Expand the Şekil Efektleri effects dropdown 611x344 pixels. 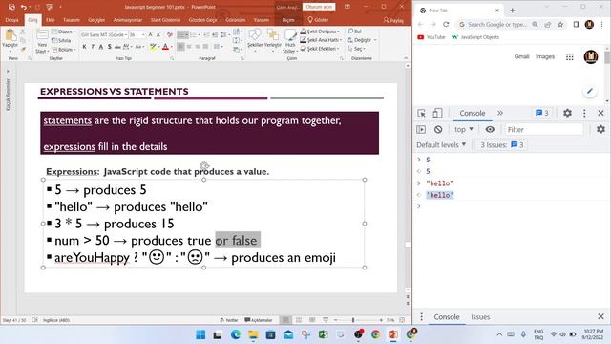click(339, 49)
